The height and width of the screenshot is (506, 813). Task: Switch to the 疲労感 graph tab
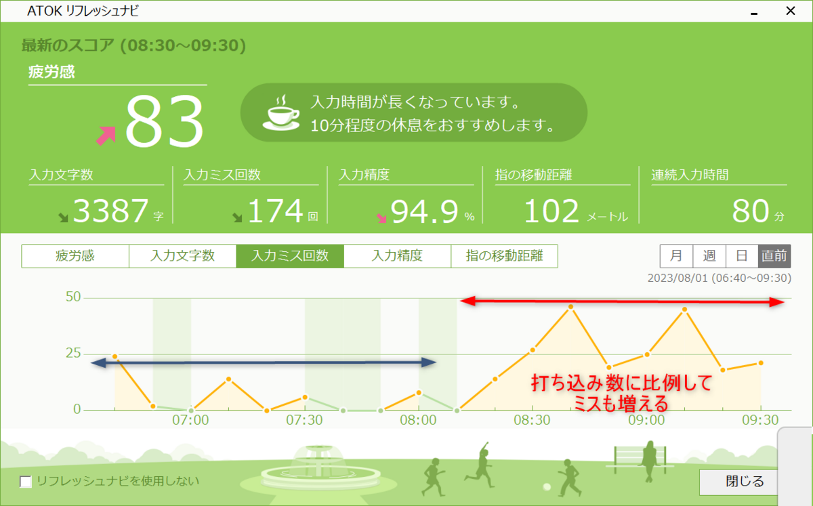75,256
